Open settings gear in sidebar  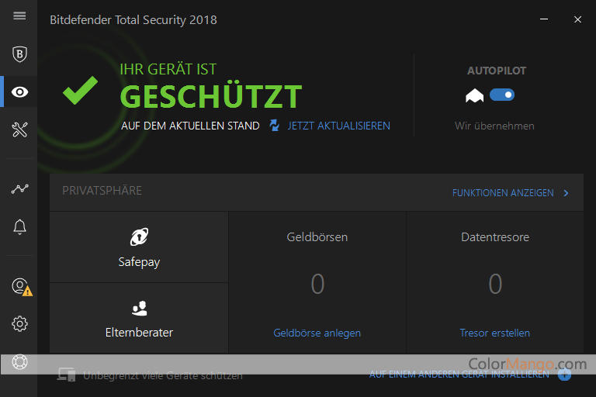[19, 323]
